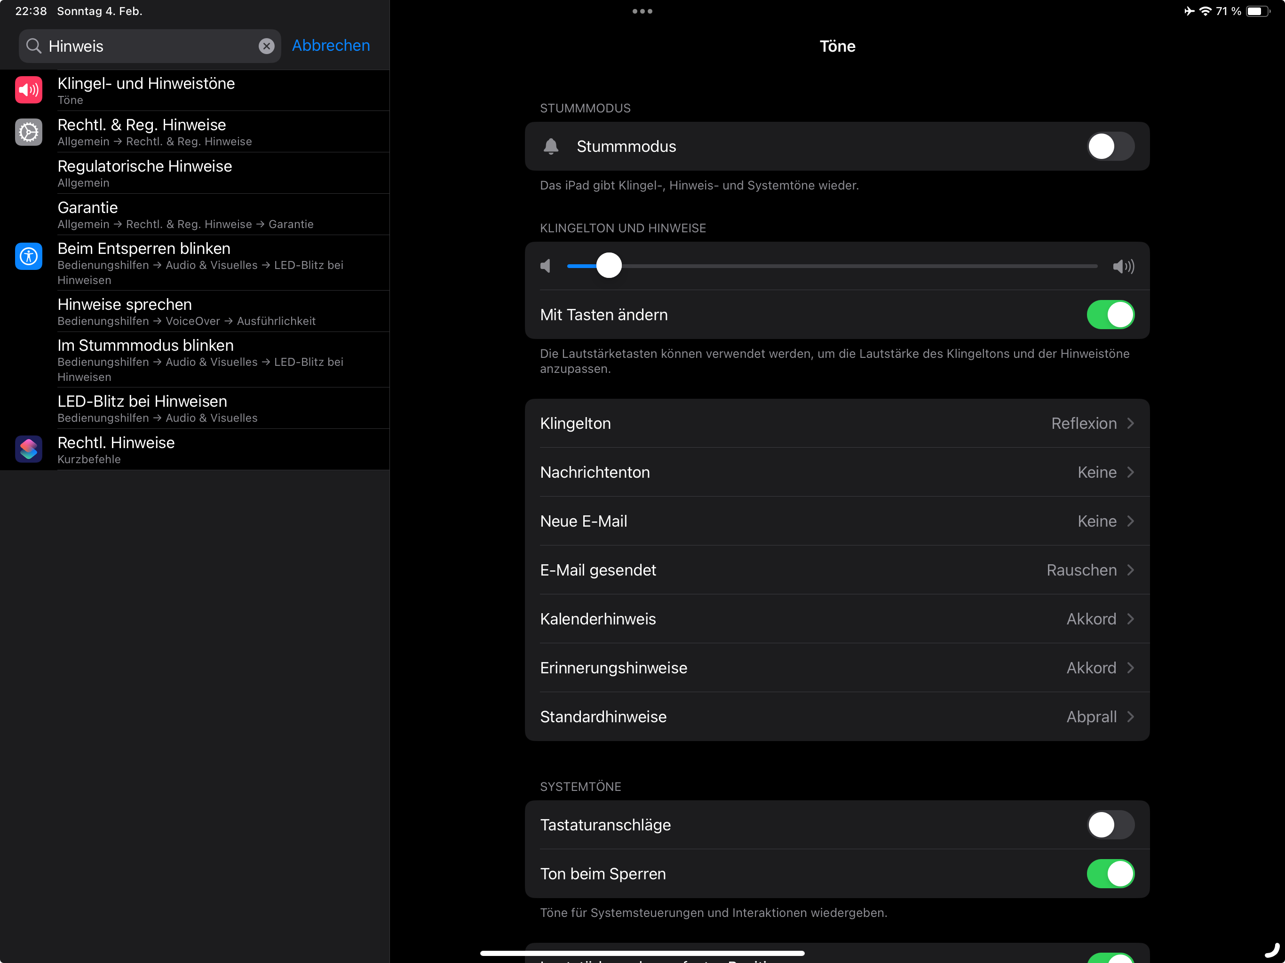
Task: Open Kalenderhinweis sound options
Action: pyautogui.click(x=837, y=619)
